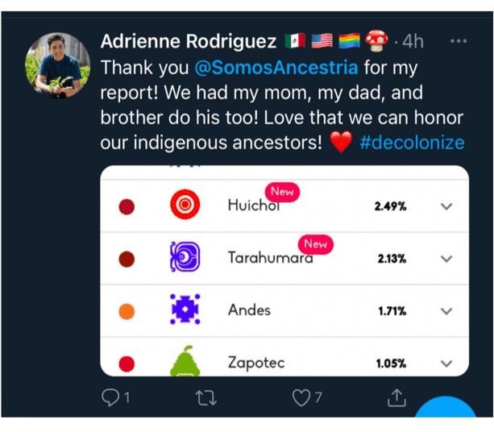Open the @SomosAncestria mention link
Image resolution: width=494 pixels, height=432 pixels.
[x=276, y=68]
